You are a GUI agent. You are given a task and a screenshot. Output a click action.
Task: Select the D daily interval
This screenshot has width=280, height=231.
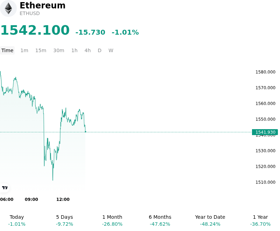(x=99, y=50)
